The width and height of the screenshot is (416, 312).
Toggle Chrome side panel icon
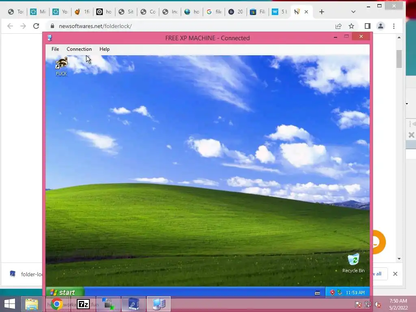[x=367, y=26]
